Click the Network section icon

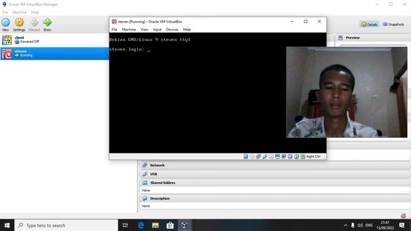pyautogui.click(x=144, y=166)
